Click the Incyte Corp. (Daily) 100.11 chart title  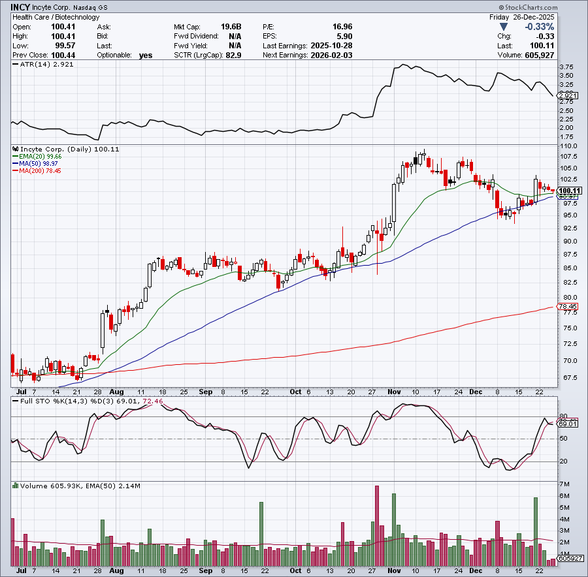(70, 149)
